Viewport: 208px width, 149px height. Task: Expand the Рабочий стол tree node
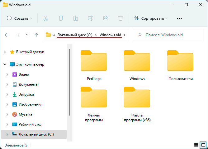coord(7,124)
